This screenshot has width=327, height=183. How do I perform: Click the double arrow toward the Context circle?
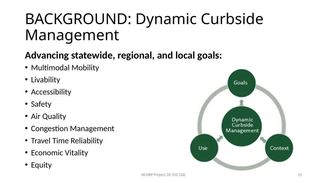[x=263, y=139]
